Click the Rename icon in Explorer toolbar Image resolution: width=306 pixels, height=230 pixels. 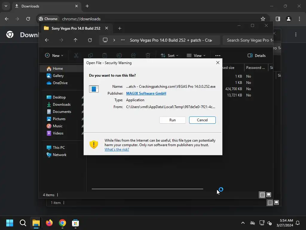coord(119,55)
